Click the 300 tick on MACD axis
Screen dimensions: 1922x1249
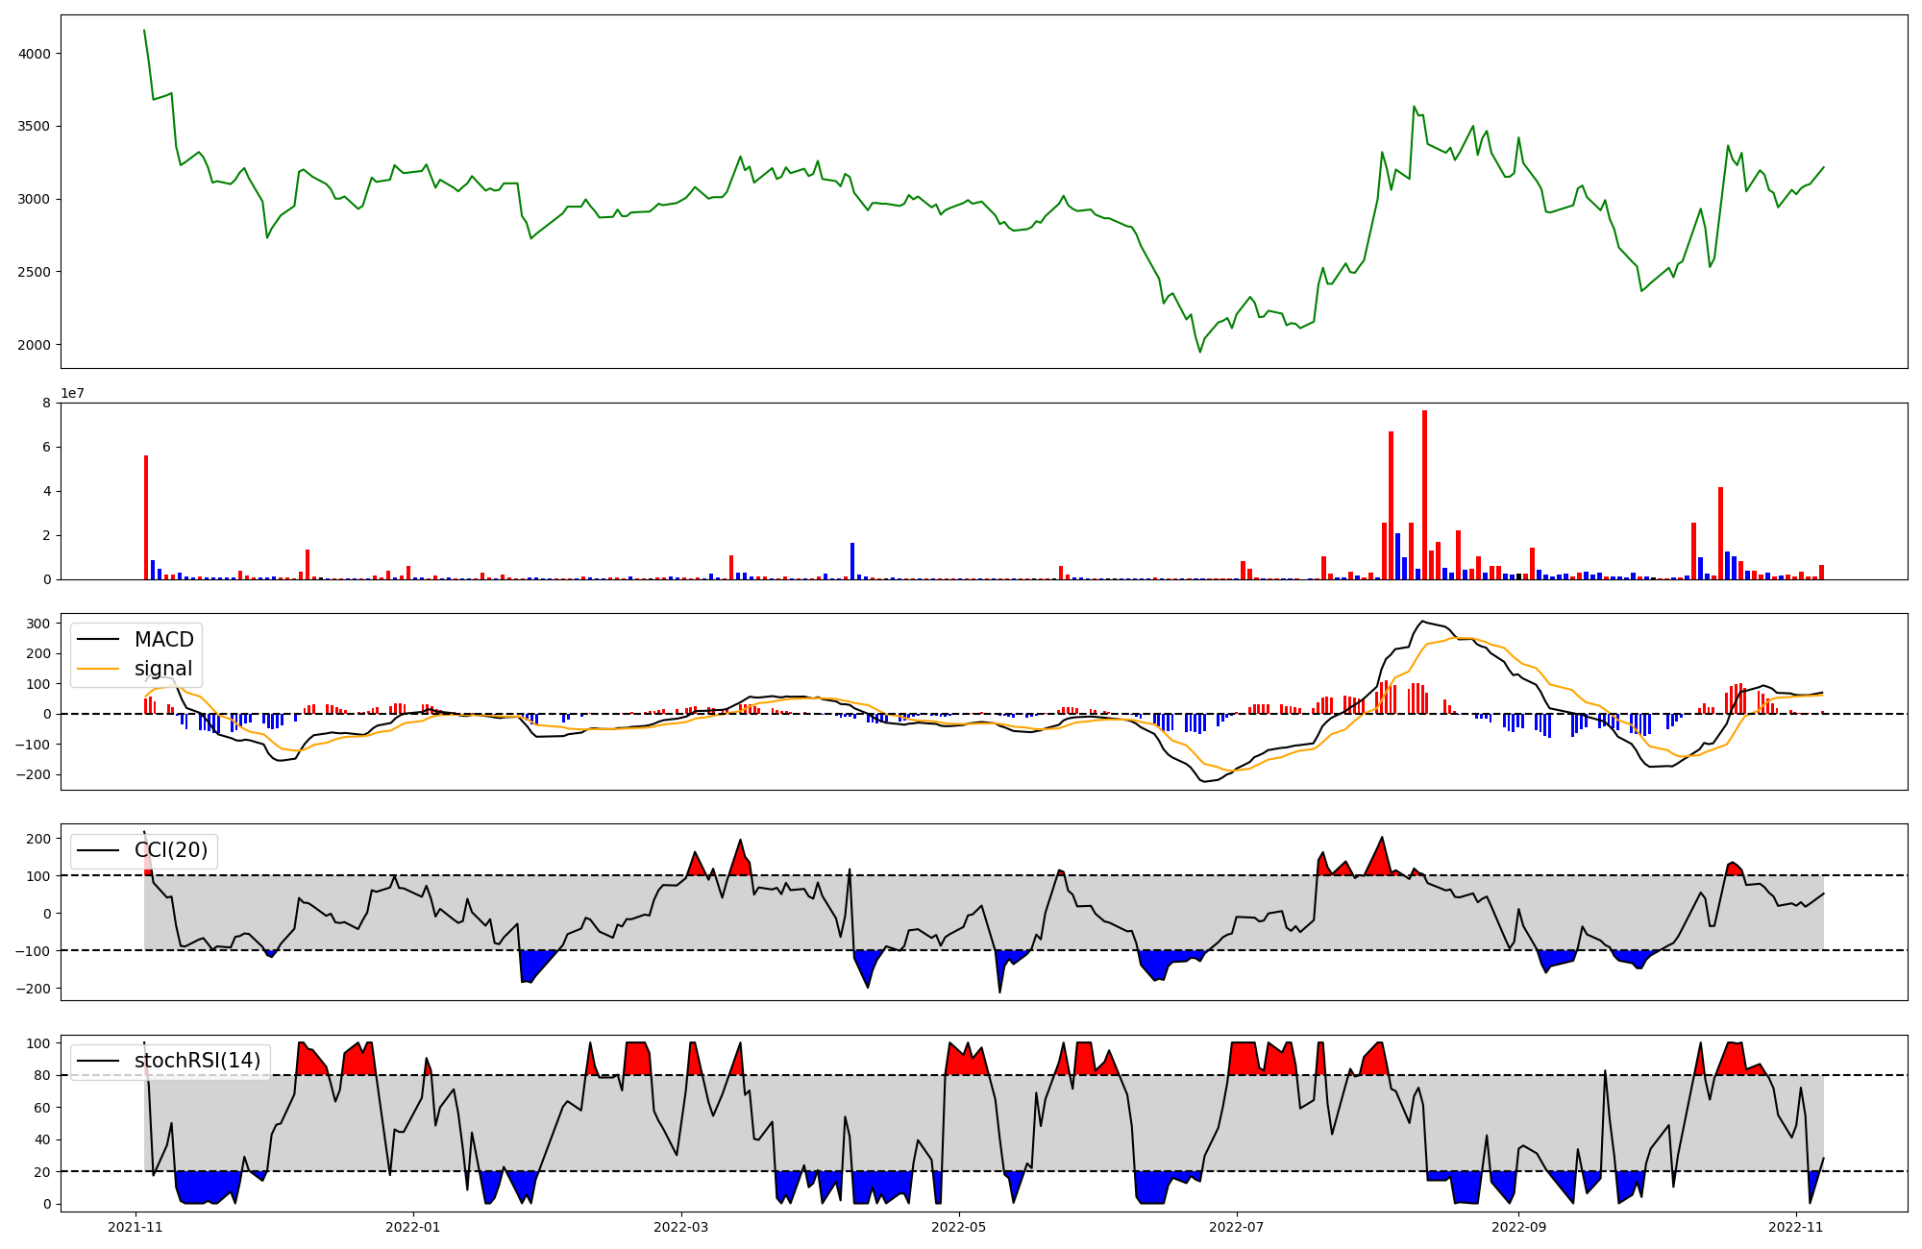tap(38, 624)
